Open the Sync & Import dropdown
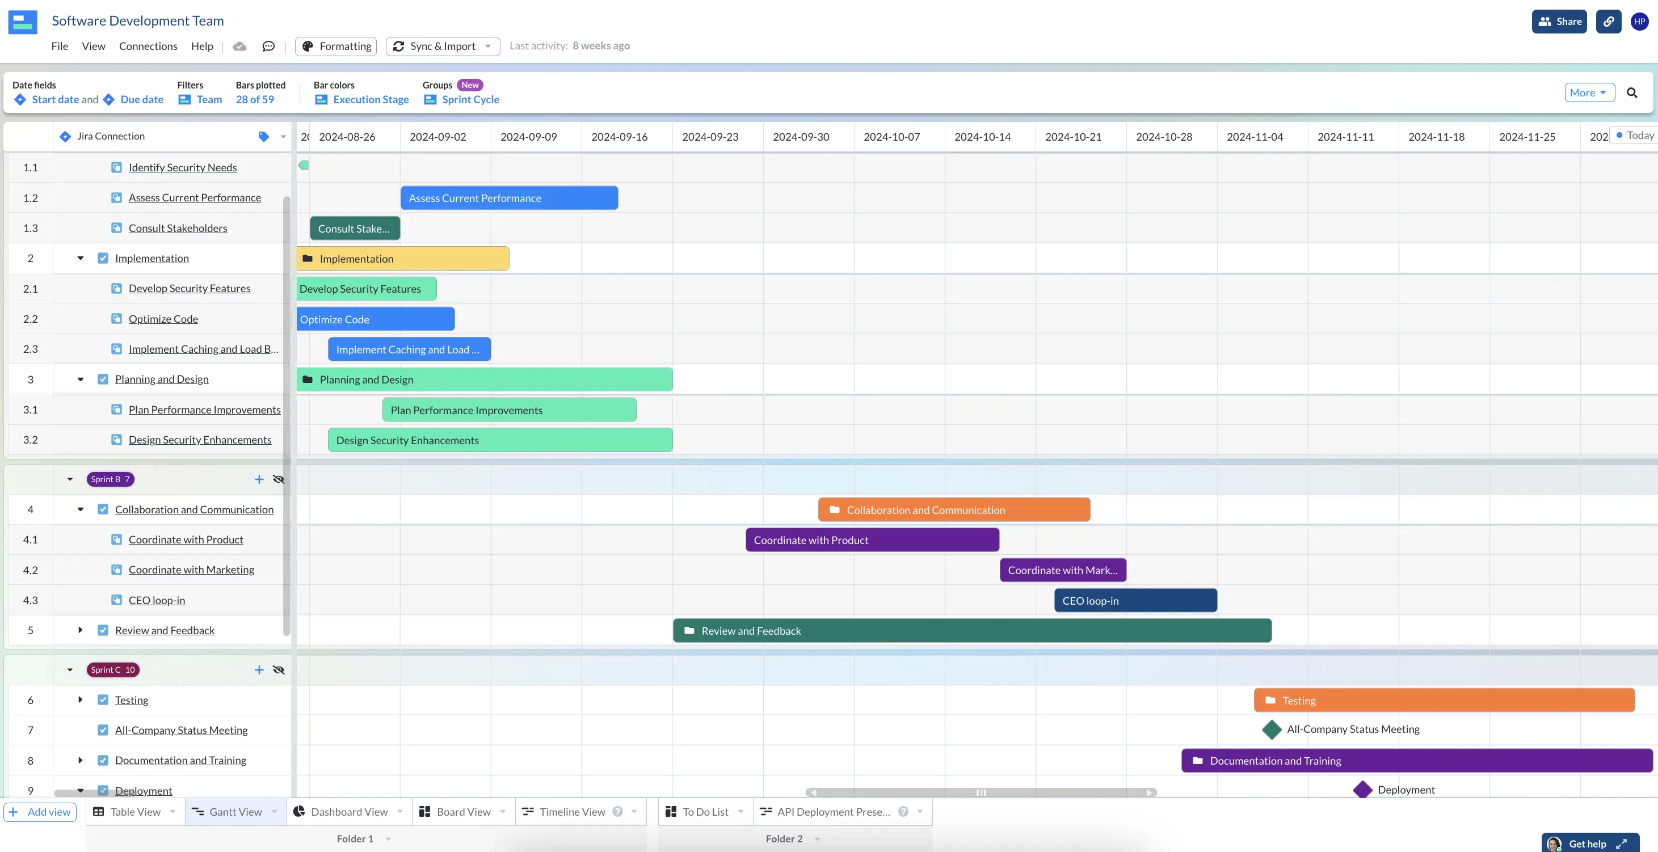This screenshot has width=1658, height=852. click(x=443, y=47)
